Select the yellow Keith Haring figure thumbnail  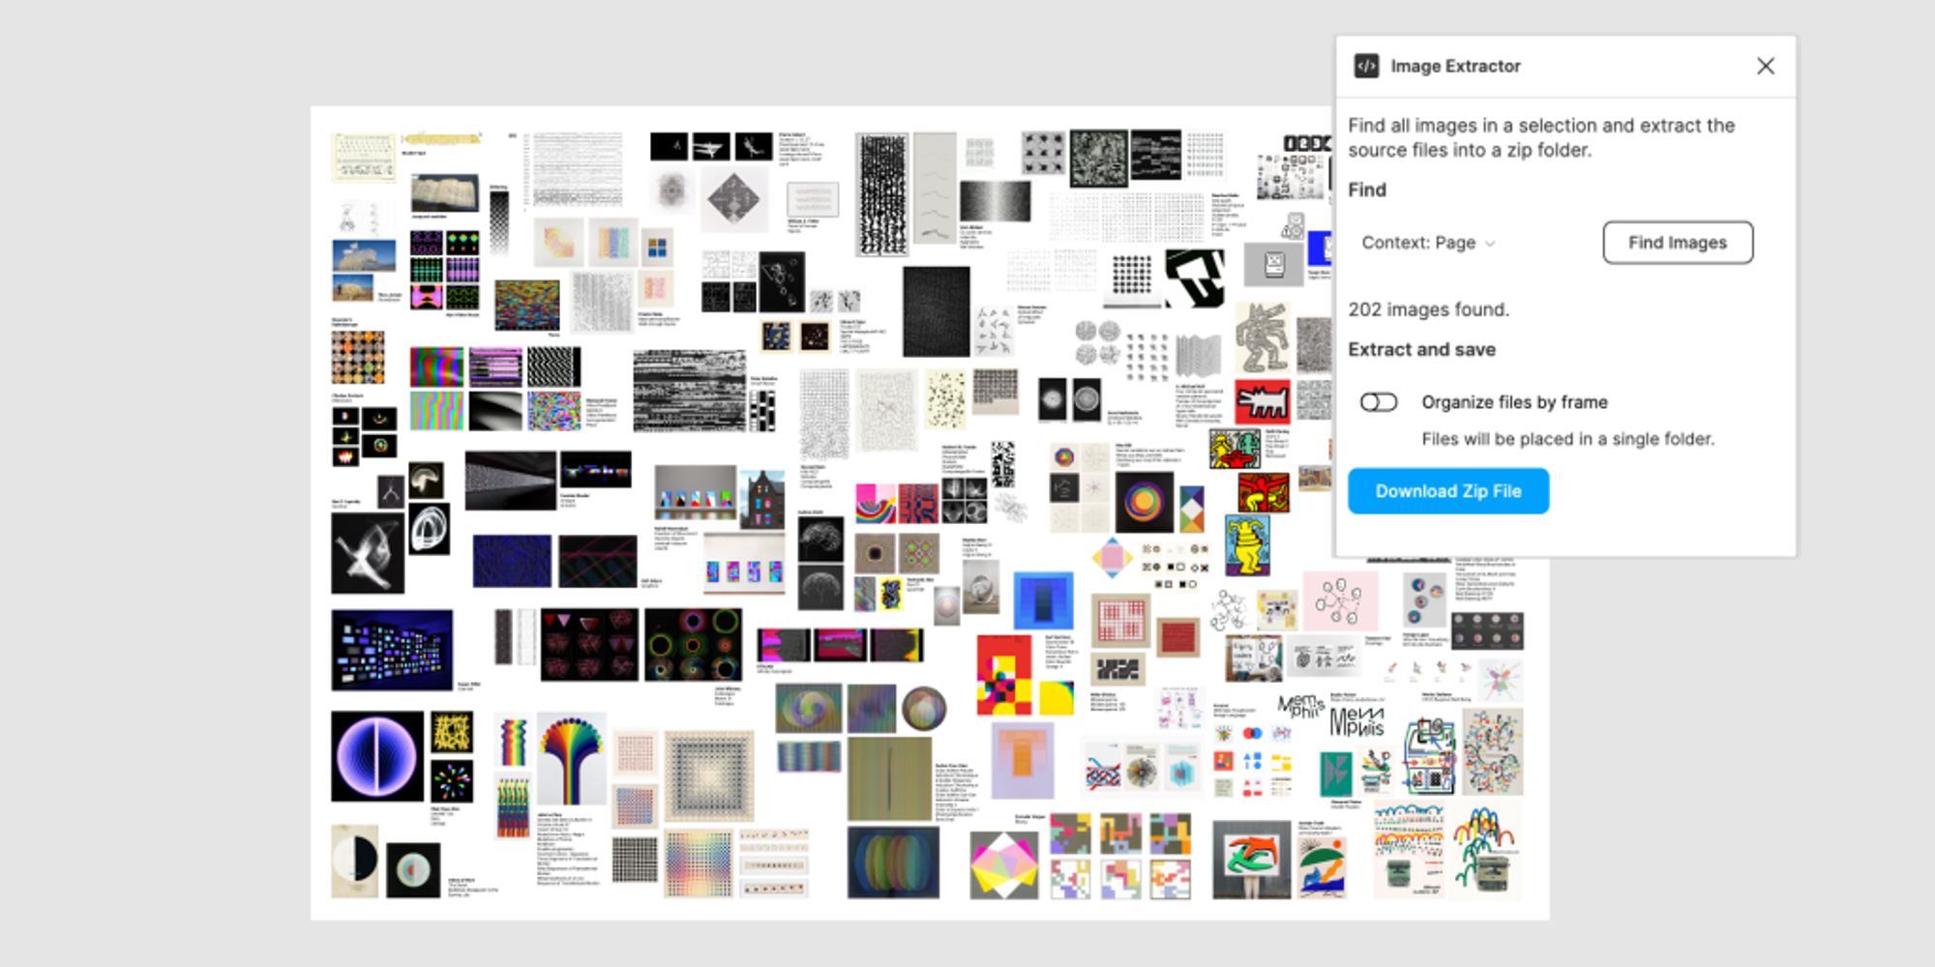(x=1247, y=545)
